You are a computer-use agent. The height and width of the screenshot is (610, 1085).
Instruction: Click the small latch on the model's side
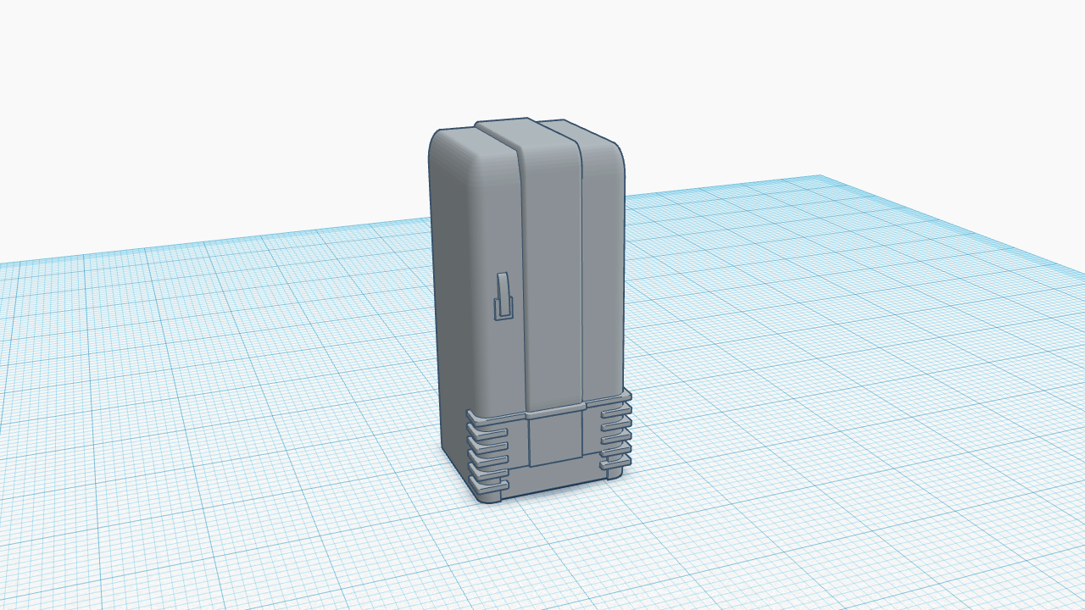click(504, 297)
